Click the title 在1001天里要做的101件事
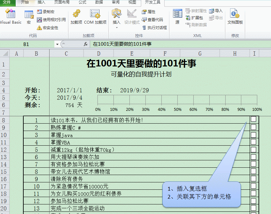 (141, 63)
